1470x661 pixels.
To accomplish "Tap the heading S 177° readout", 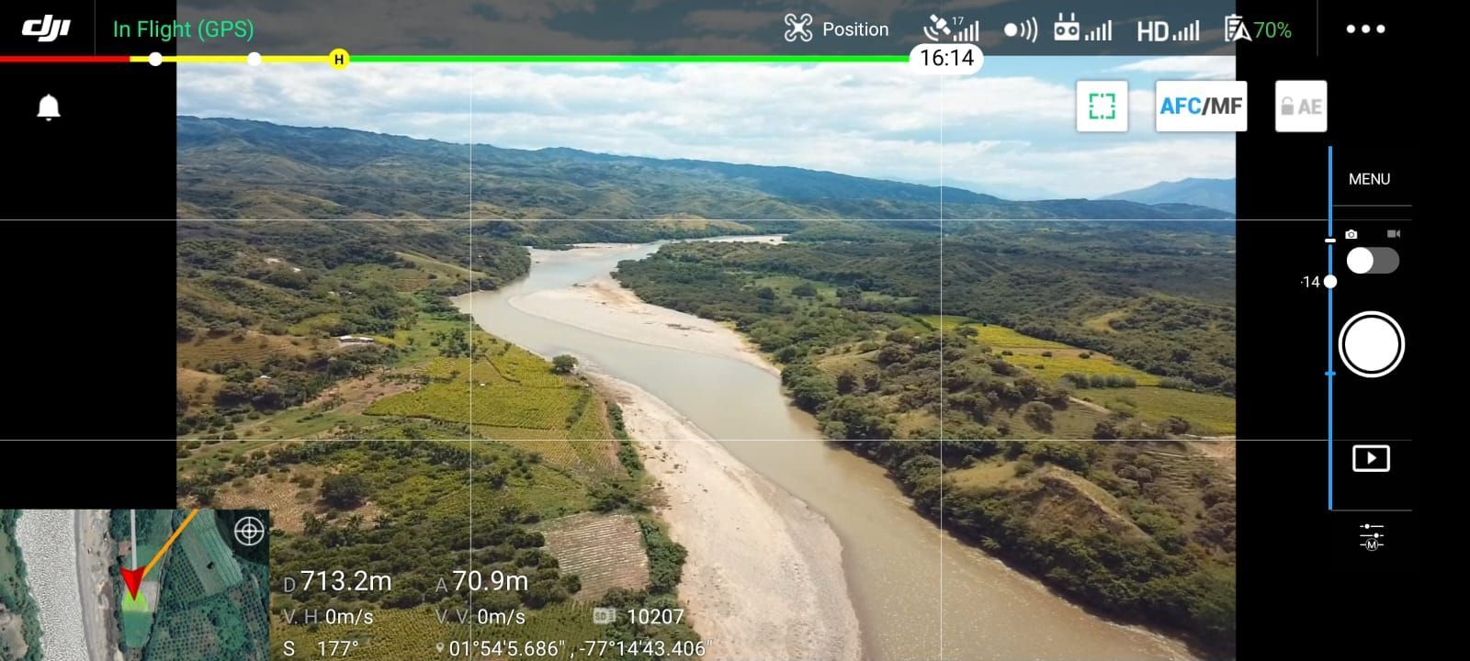I will coord(321,648).
